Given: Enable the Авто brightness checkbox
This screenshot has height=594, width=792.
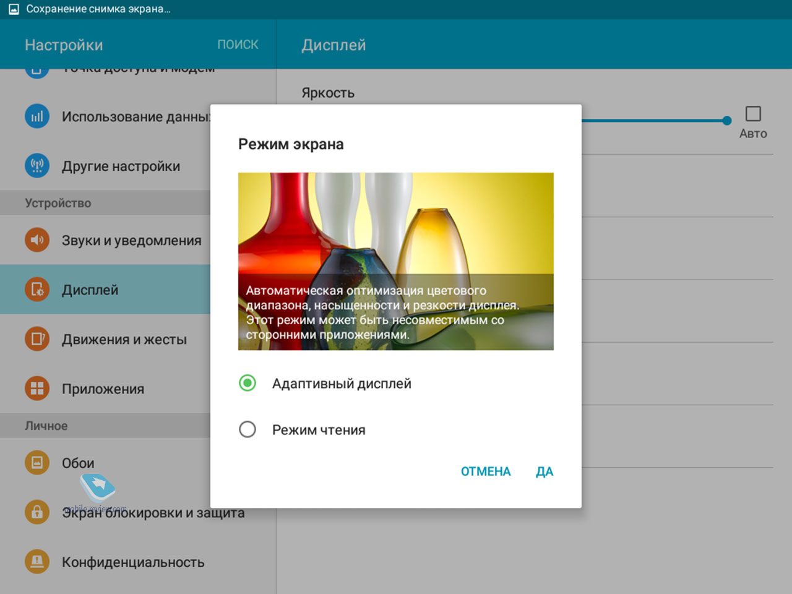Looking at the screenshot, I should pos(753,114).
